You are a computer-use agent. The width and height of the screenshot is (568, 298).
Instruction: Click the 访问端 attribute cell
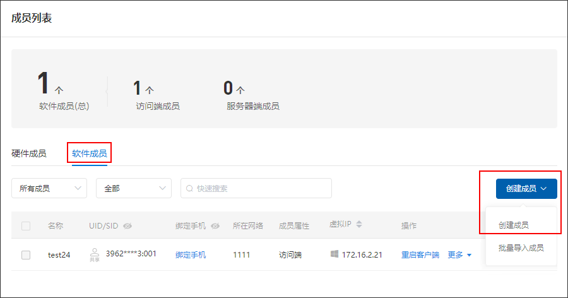tap(290, 255)
